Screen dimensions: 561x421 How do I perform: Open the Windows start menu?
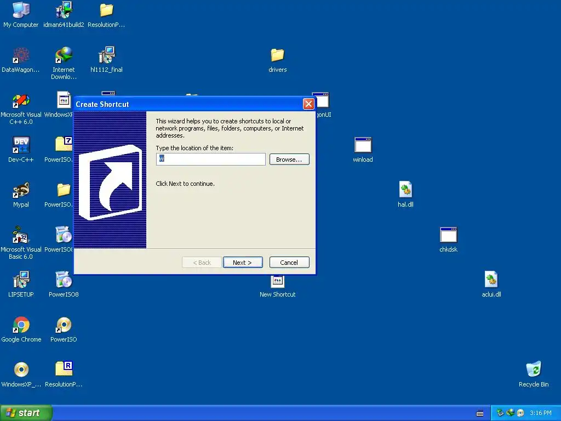(x=26, y=413)
